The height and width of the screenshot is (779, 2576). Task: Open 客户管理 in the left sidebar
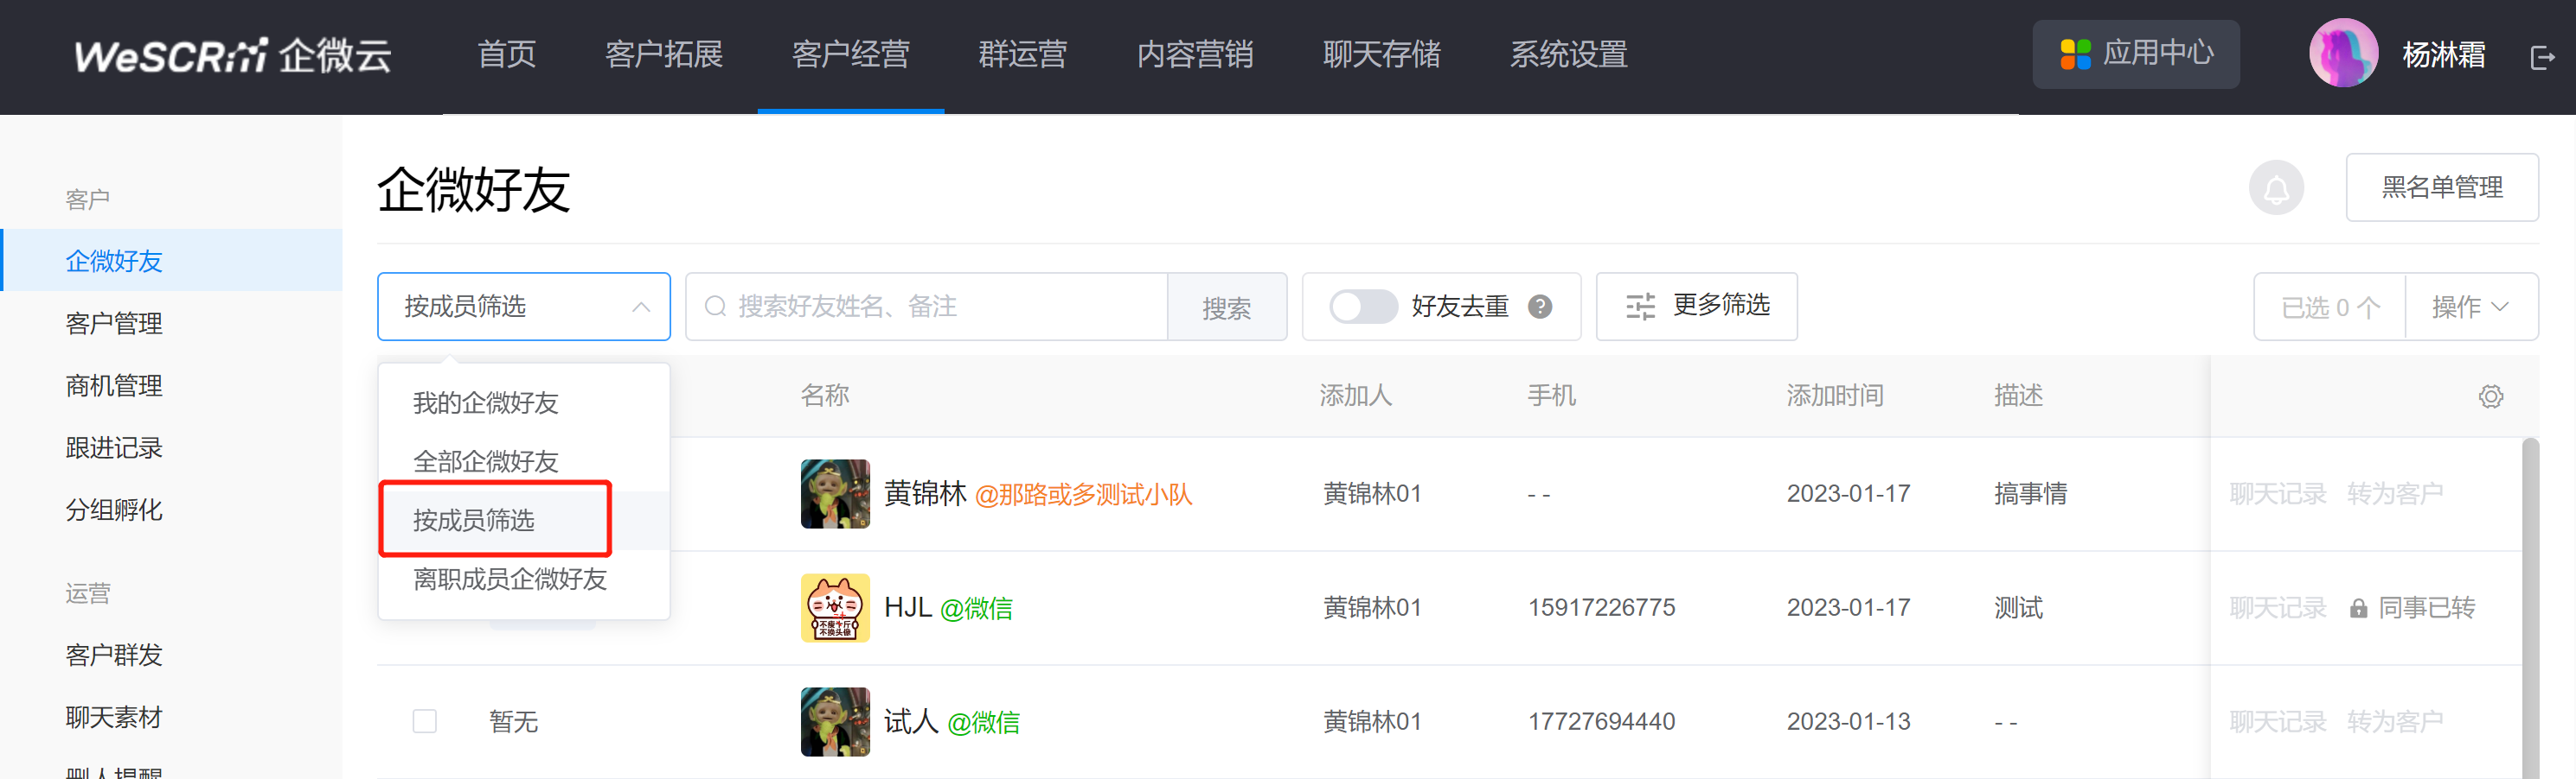(x=114, y=324)
